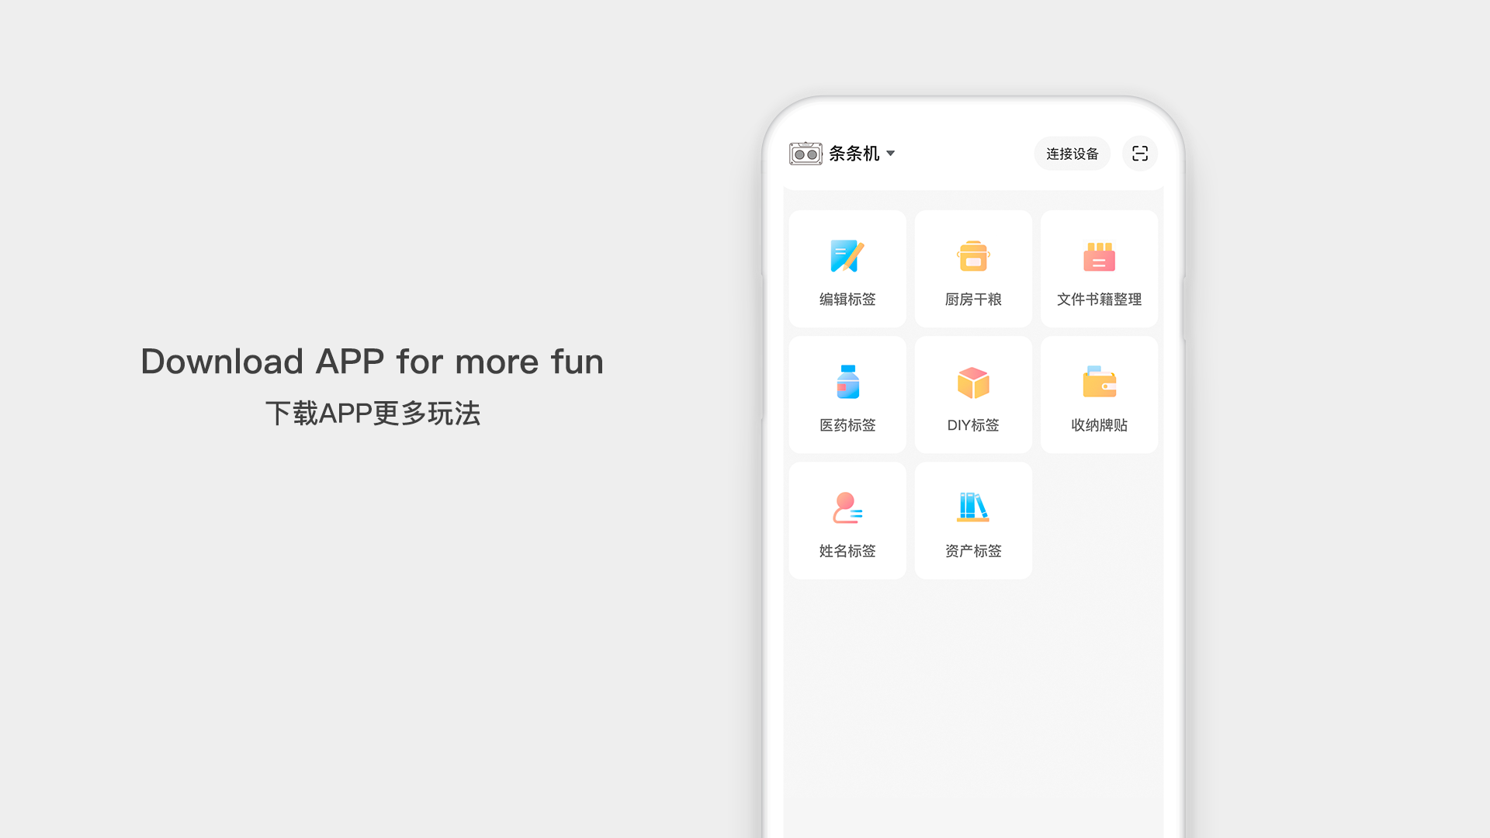Click the 资产标签 card caption
This screenshot has height=838, width=1490.
point(973,551)
